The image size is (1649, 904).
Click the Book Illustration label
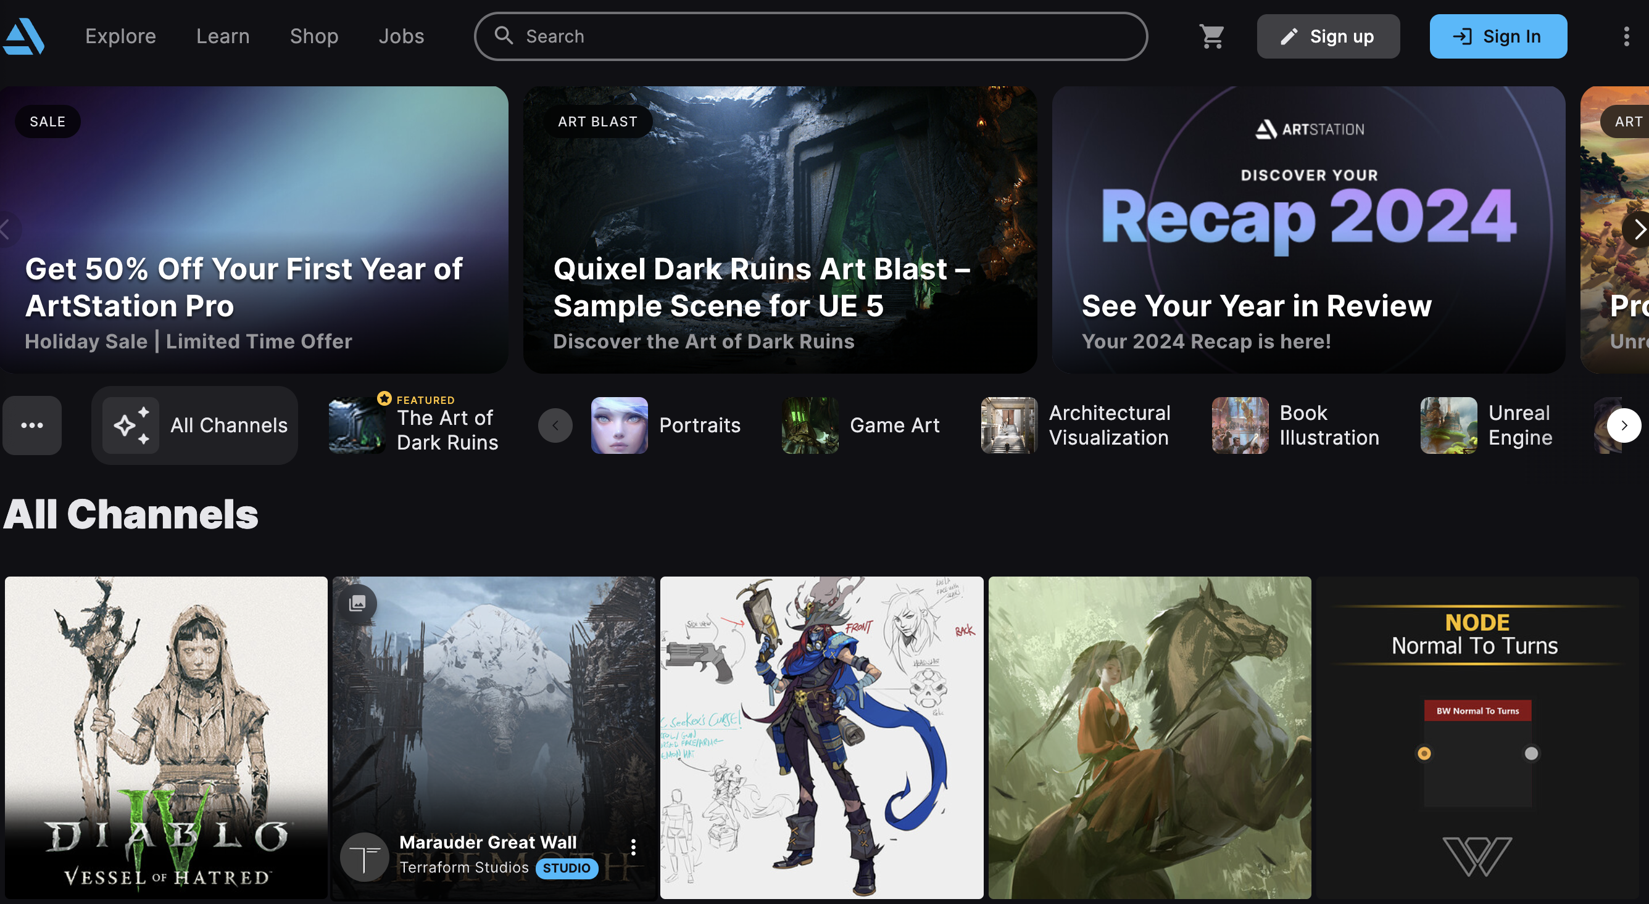click(1329, 425)
